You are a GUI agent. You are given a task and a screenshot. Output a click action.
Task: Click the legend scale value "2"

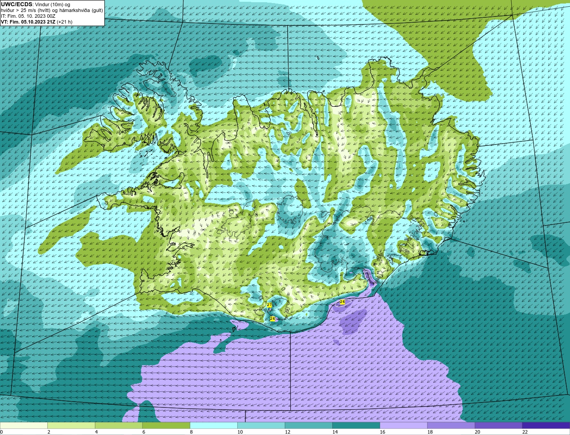tap(49, 432)
